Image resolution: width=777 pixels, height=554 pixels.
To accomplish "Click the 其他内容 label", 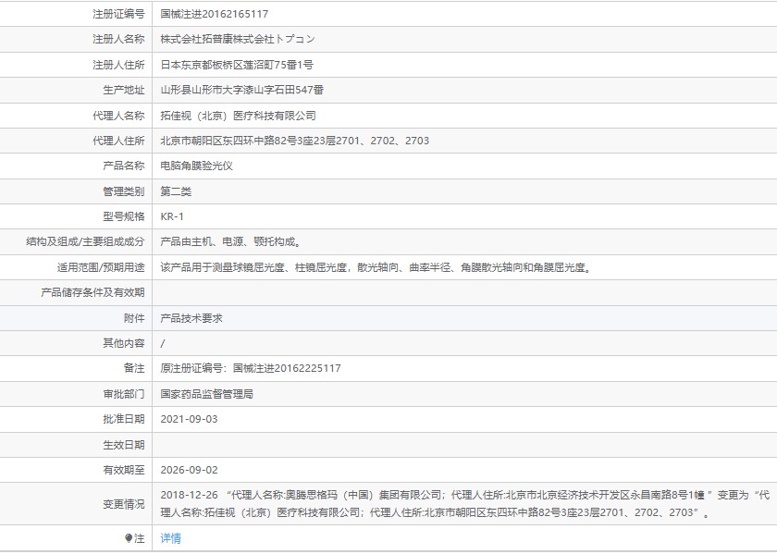I will (124, 343).
